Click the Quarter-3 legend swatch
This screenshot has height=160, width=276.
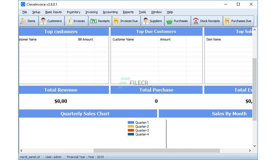click(x=131, y=130)
